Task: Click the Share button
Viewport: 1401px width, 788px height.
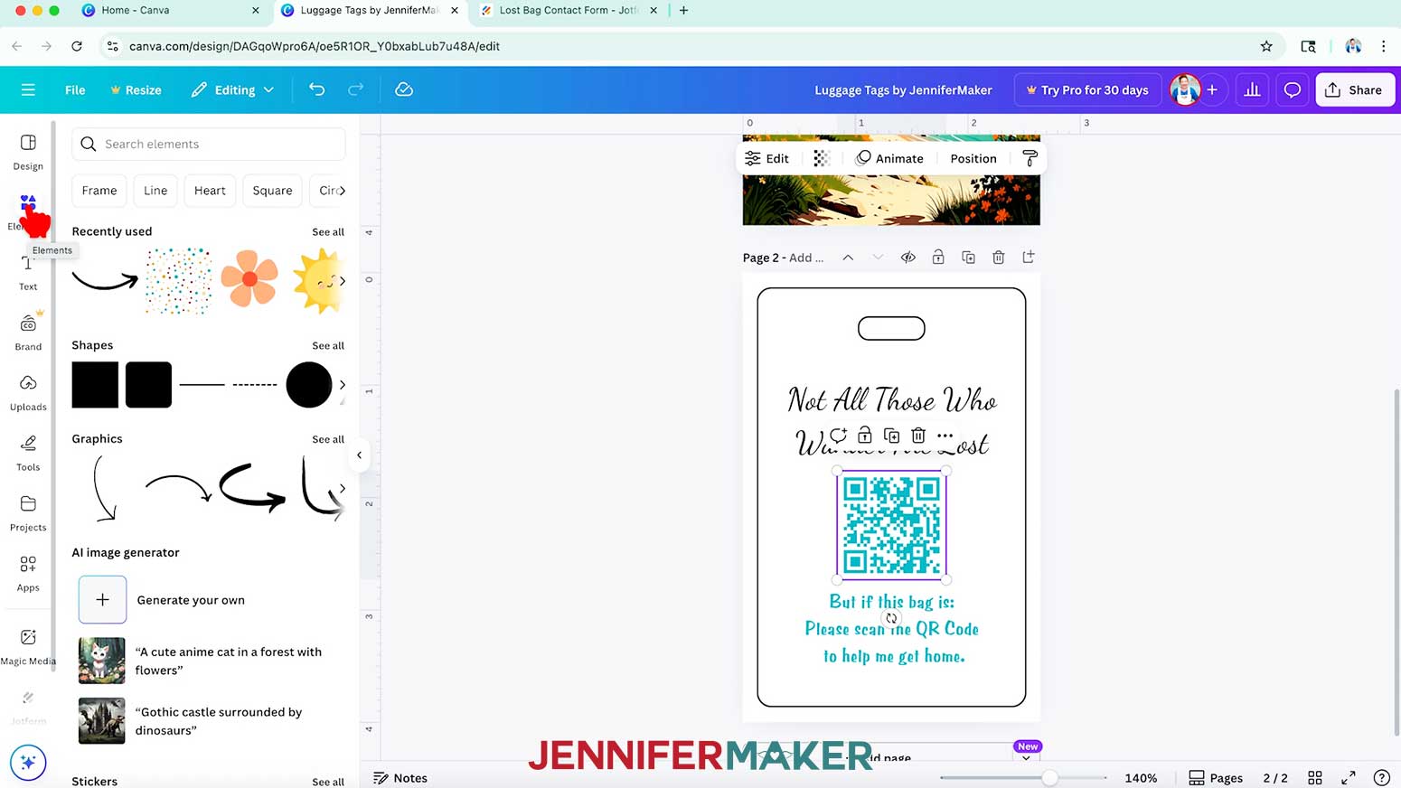Action: tap(1355, 89)
